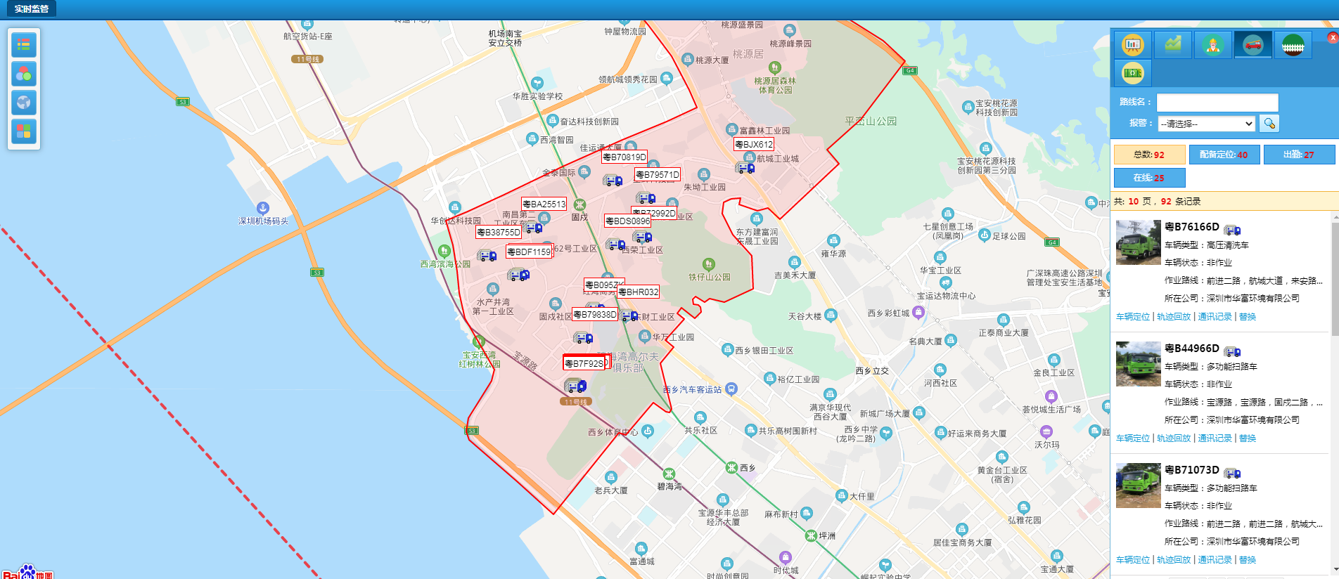Click the green banknote icon
The width and height of the screenshot is (1339, 579).
1132,72
